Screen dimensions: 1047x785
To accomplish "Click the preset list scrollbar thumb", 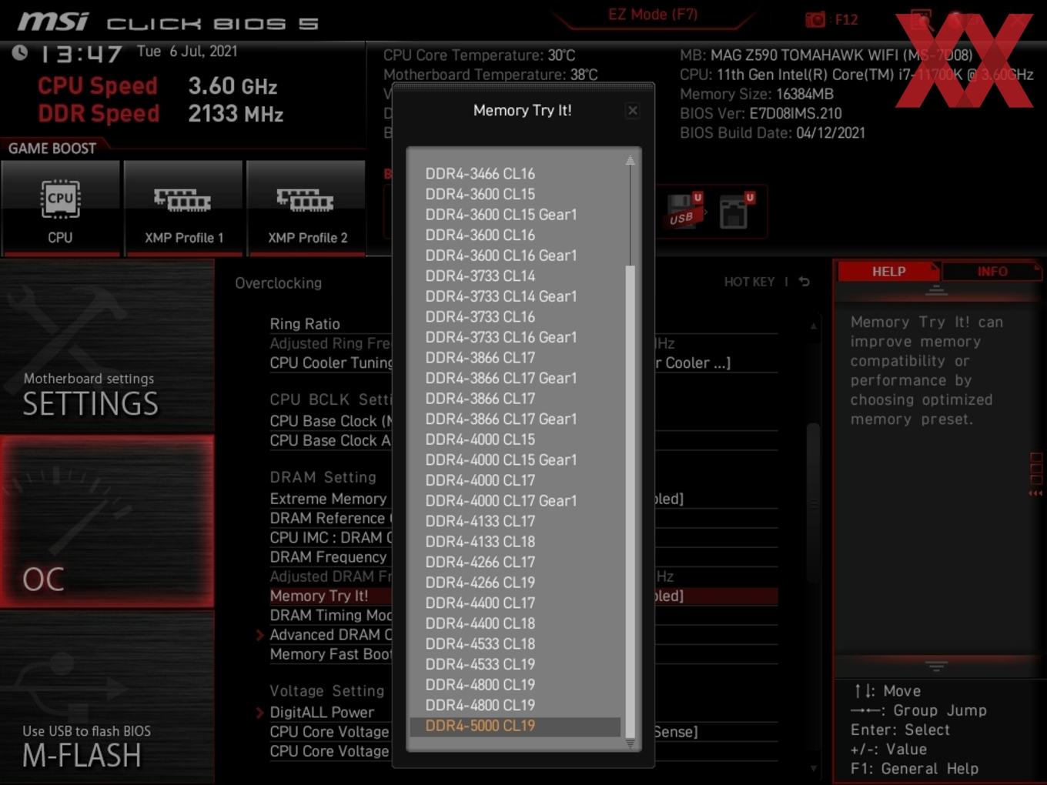I will point(630,500).
